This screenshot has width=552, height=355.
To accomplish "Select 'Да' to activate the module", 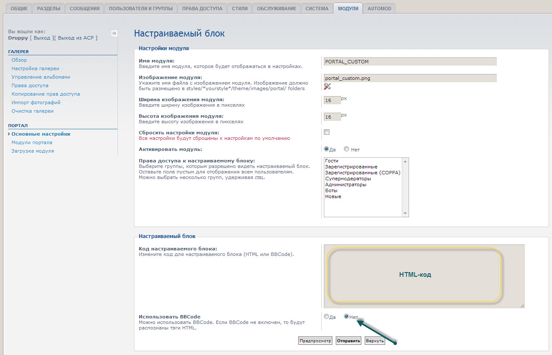I will tap(326, 149).
